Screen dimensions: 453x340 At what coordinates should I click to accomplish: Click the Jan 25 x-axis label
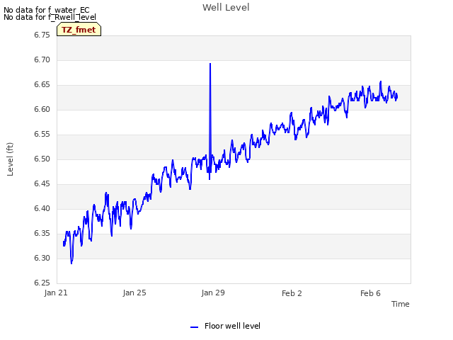[x=134, y=293]
